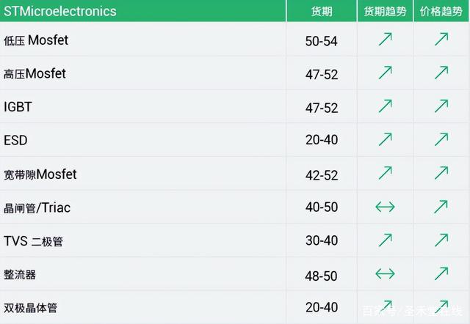The height and width of the screenshot is (324, 470).
Task: Click lead time value 50-54
Action: (x=322, y=41)
